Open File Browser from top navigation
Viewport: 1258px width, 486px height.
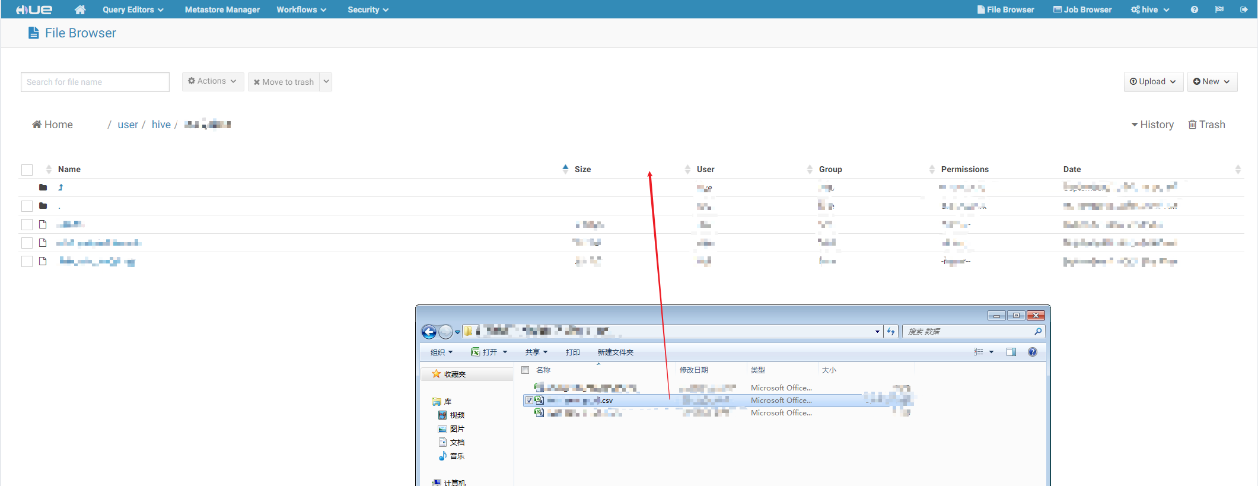[x=1005, y=9]
